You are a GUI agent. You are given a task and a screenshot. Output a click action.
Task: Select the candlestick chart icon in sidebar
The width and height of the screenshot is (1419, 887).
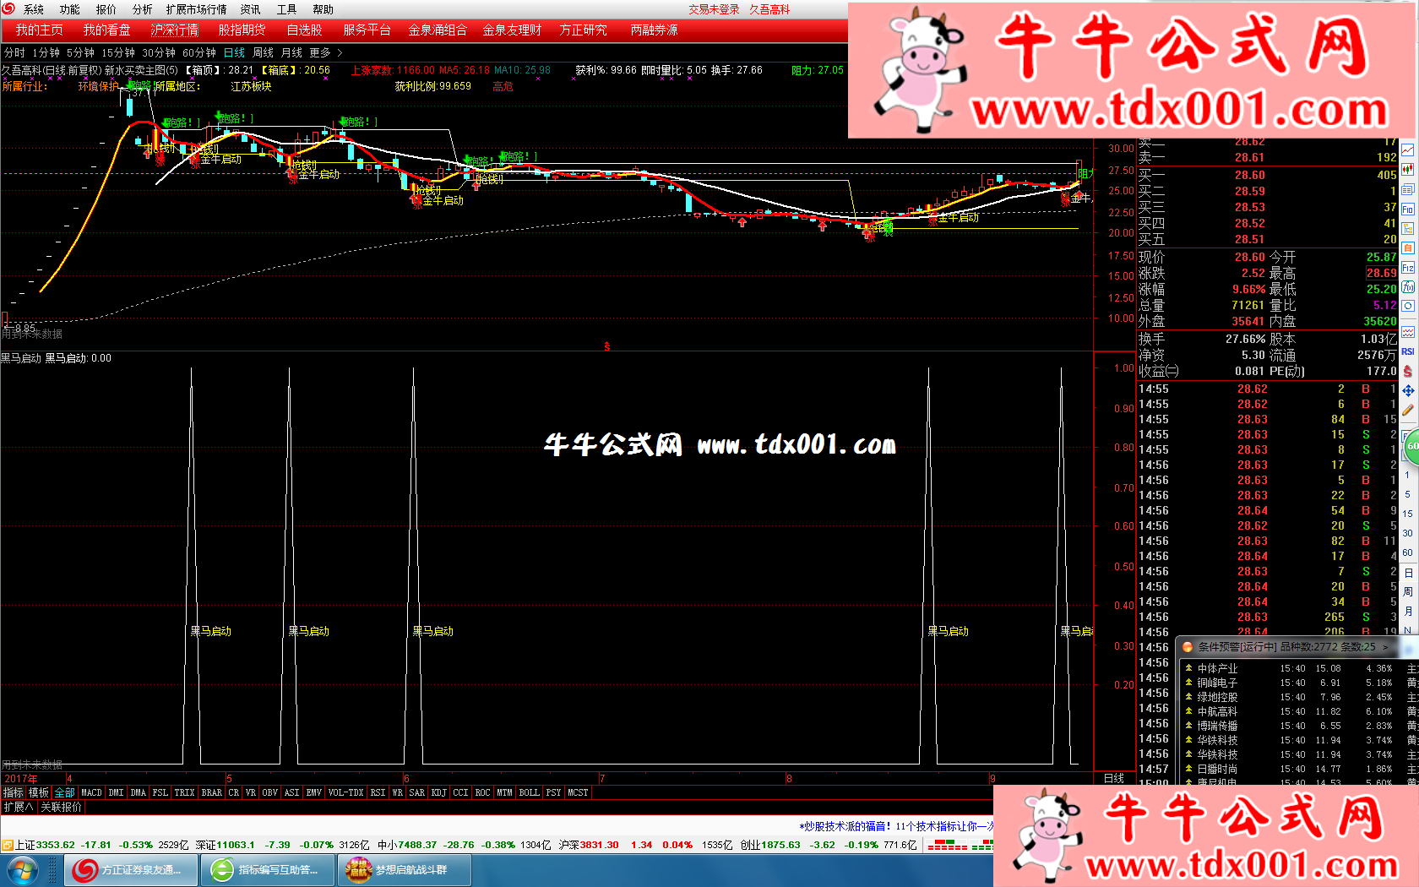[1408, 170]
